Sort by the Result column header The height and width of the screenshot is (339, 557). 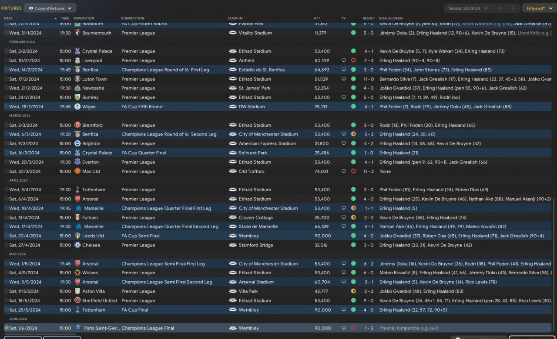pyautogui.click(x=369, y=18)
